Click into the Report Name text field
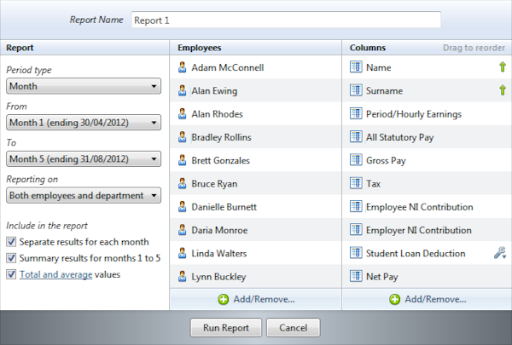The height and width of the screenshot is (345, 512). pos(286,20)
